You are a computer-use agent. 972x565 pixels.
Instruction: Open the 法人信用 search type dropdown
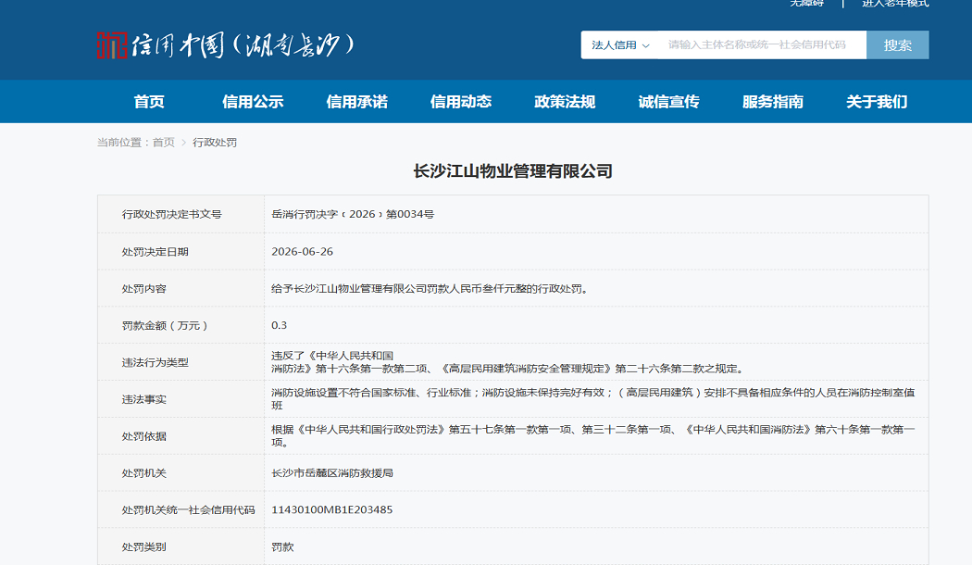(x=620, y=45)
